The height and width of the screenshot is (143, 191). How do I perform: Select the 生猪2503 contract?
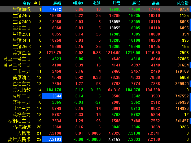click(21, 46)
